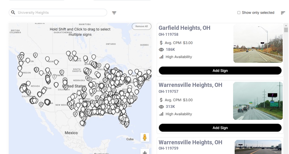This screenshot has height=154, width=289.
Task: Click the search magnifier icon
Action: pos(13,13)
